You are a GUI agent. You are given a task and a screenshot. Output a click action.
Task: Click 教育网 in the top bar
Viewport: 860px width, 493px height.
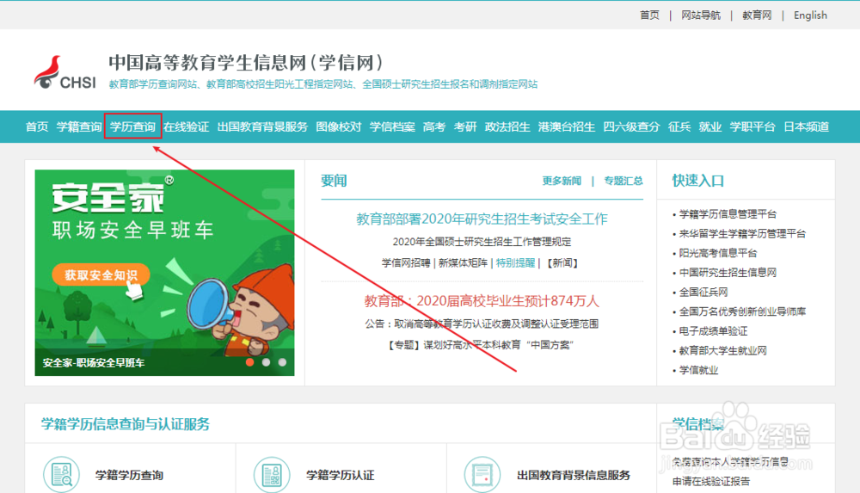[x=757, y=15]
